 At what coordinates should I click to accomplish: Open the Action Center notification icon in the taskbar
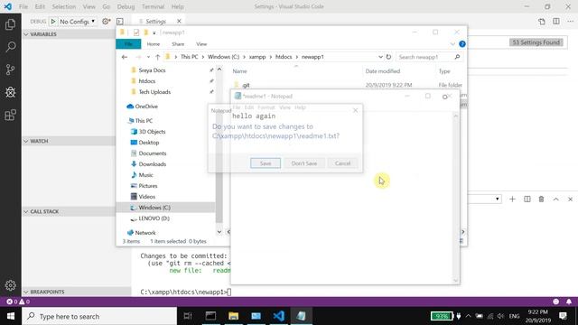pyautogui.click(x=563, y=316)
